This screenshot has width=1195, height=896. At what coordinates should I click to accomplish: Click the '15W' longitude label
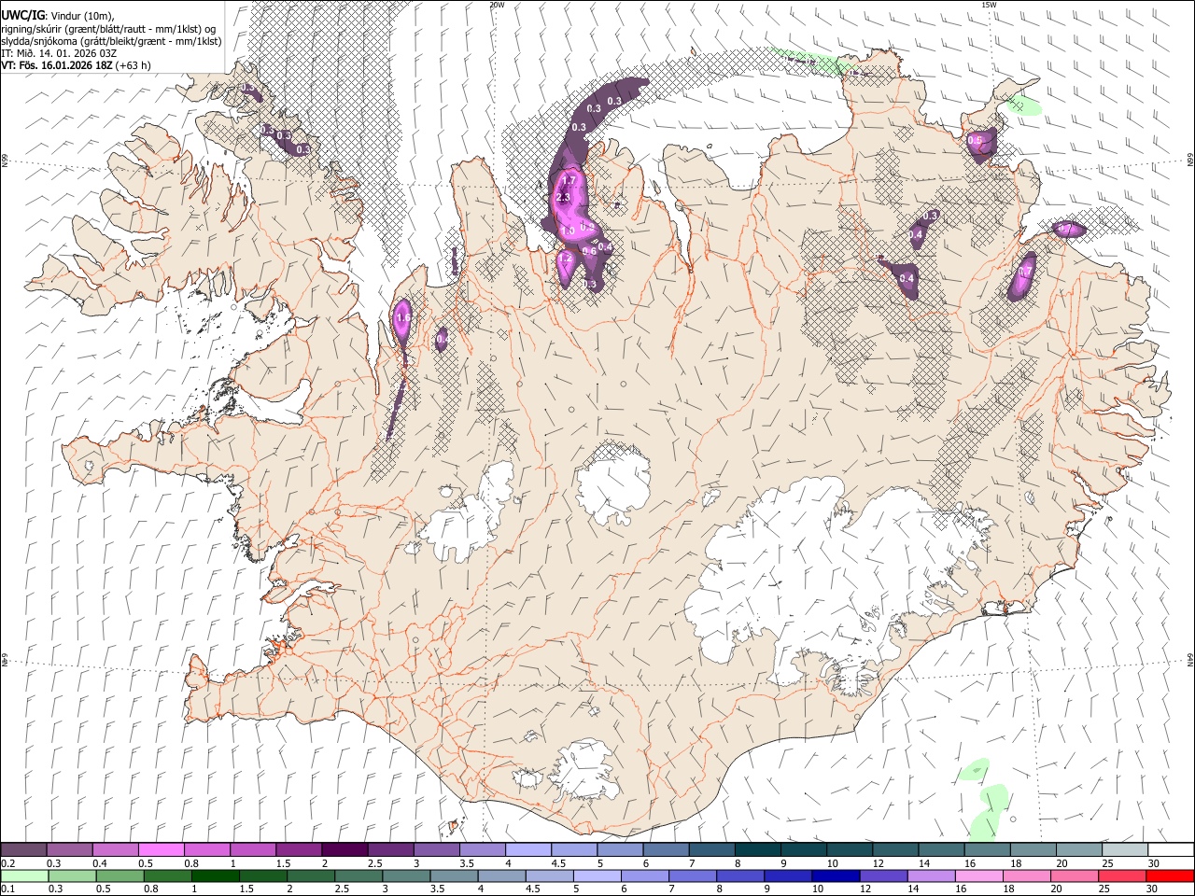[x=989, y=5]
